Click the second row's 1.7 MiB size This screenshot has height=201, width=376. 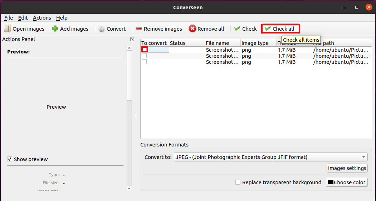point(287,56)
